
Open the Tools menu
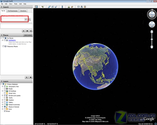coord(16,4)
